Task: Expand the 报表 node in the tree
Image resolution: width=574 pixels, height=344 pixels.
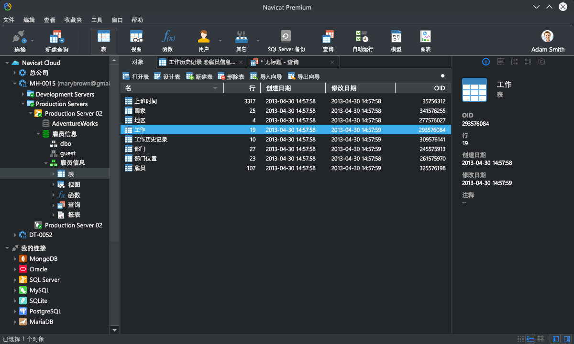Action: point(54,215)
